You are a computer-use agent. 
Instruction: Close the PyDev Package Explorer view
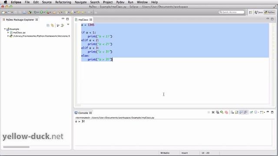pyautogui.click(x=36, y=19)
